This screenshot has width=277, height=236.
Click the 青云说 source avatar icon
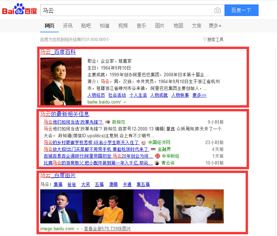coord(157,163)
